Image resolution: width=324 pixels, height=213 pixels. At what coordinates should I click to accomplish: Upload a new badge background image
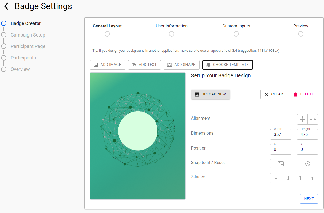click(x=210, y=94)
